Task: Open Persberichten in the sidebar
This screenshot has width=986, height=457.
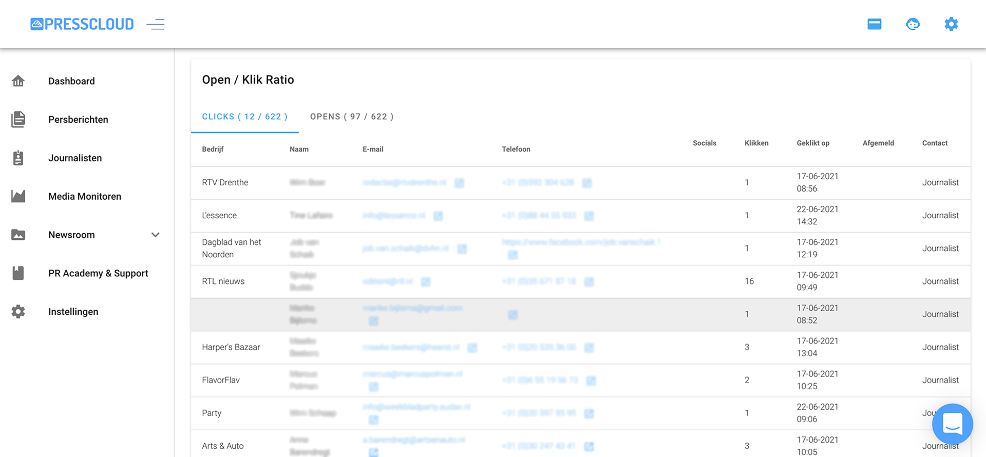Action: [x=78, y=120]
